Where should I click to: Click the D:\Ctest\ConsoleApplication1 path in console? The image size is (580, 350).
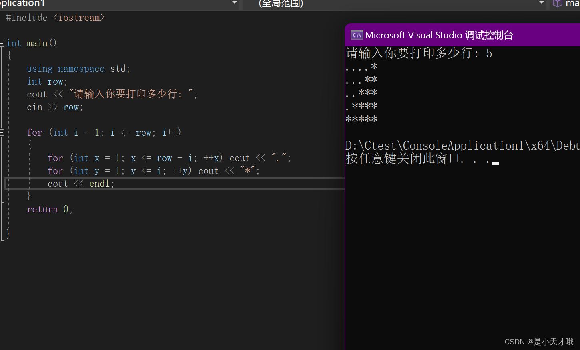click(440, 145)
